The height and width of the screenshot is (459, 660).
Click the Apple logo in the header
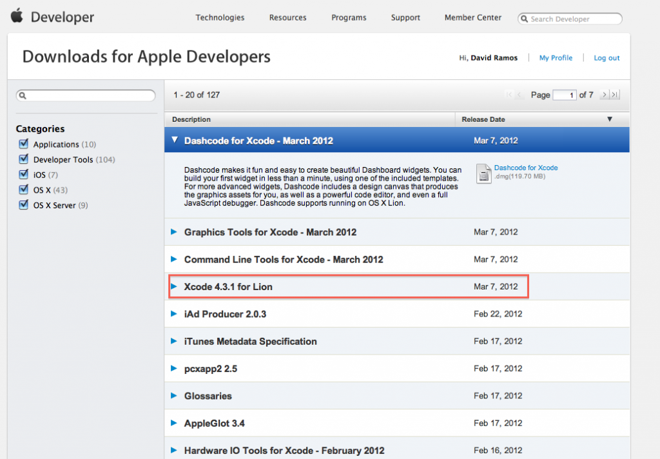[16, 15]
